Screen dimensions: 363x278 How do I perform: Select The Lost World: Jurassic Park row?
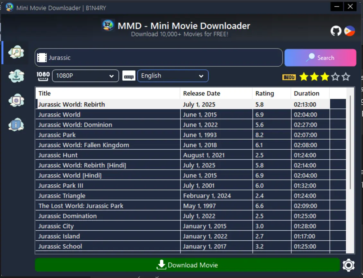click(x=191, y=206)
